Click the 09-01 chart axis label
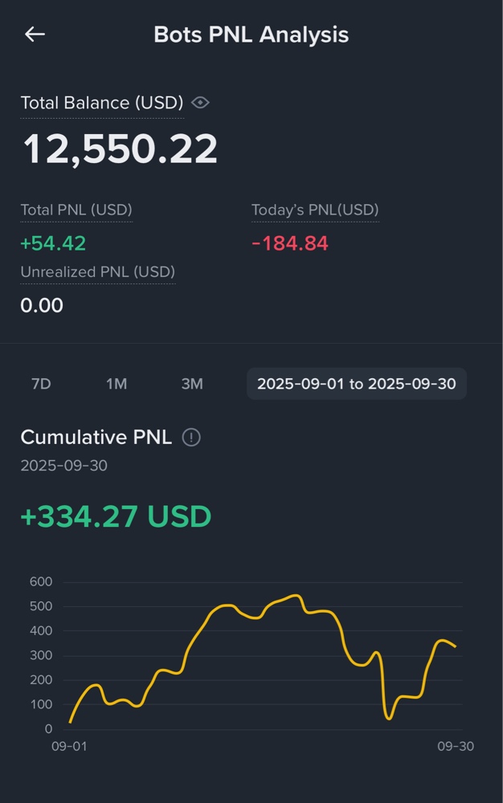The height and width of the screenshot is (803, 503). pos(69,747)
